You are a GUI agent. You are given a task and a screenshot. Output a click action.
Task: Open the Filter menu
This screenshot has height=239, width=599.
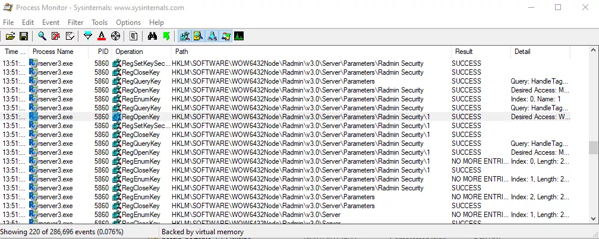click(x=75, y=23)
